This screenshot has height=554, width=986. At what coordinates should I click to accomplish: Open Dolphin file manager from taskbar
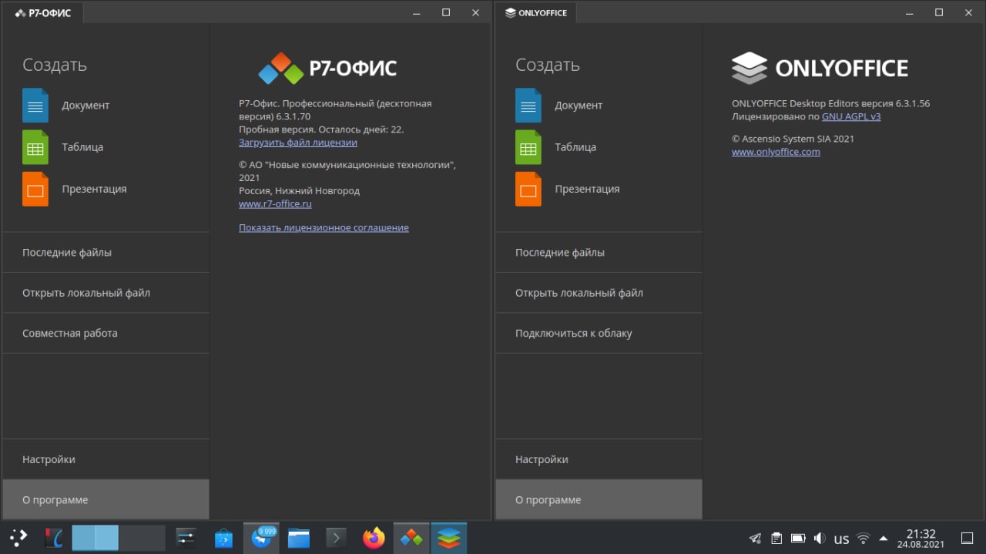coord(299,538)
